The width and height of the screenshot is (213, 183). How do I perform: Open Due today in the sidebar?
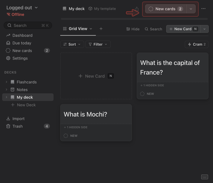(22, 43)
